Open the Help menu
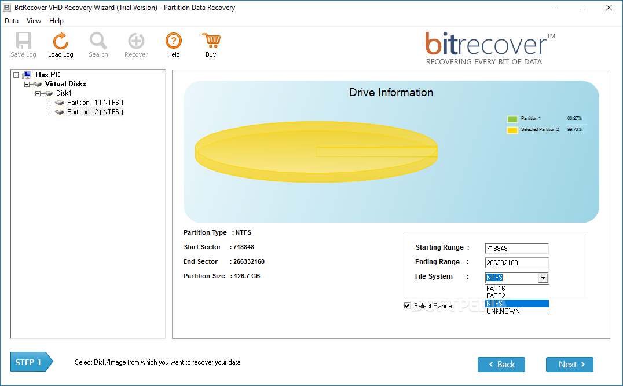This screenshot has width=623, height=386. tap(56, 21)
